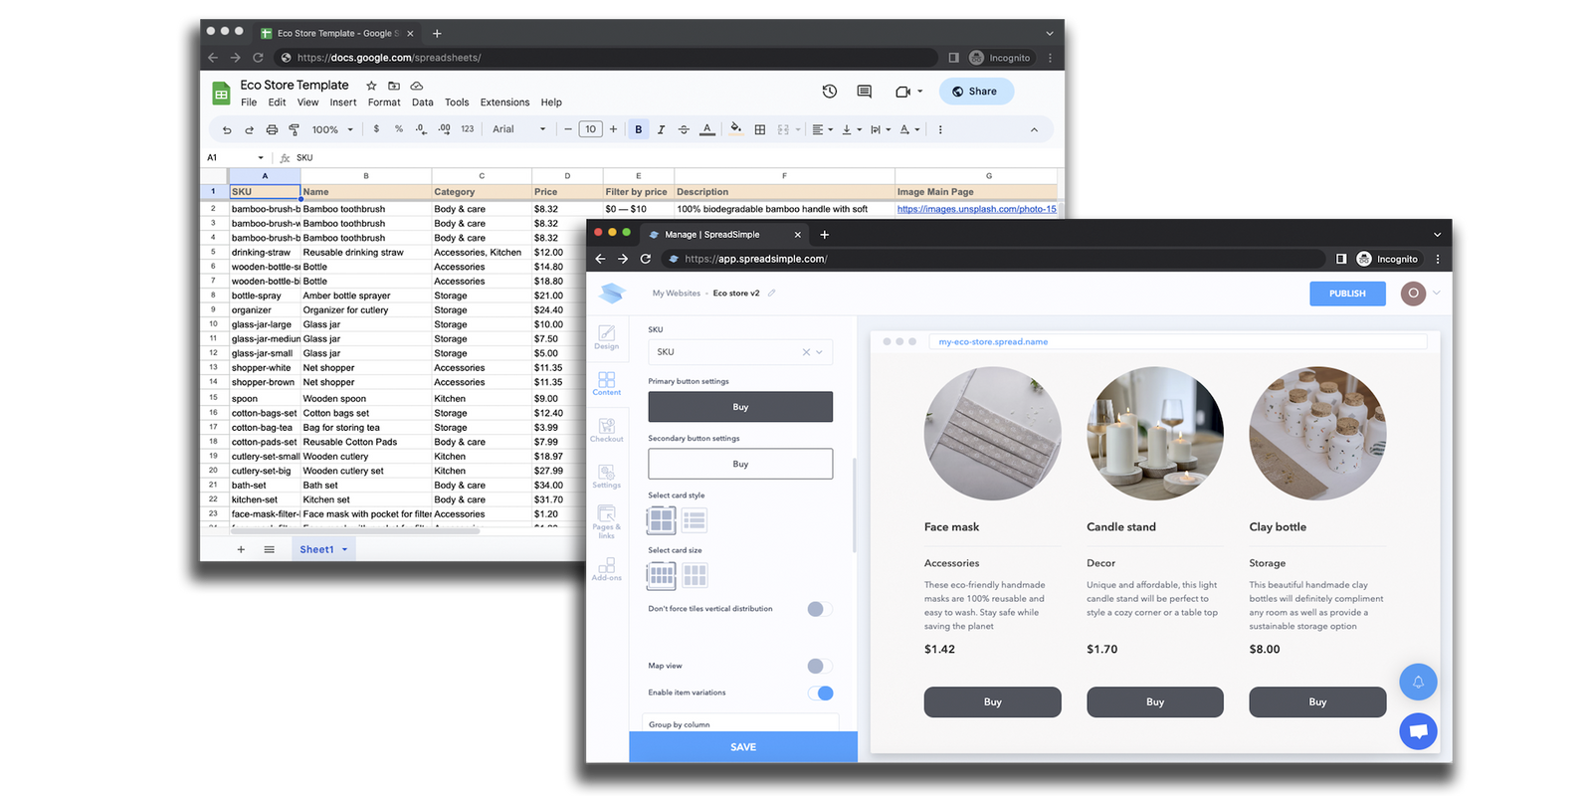Open the Design sidebar panel
The image size is (1592, 796).
click(606, 336)
